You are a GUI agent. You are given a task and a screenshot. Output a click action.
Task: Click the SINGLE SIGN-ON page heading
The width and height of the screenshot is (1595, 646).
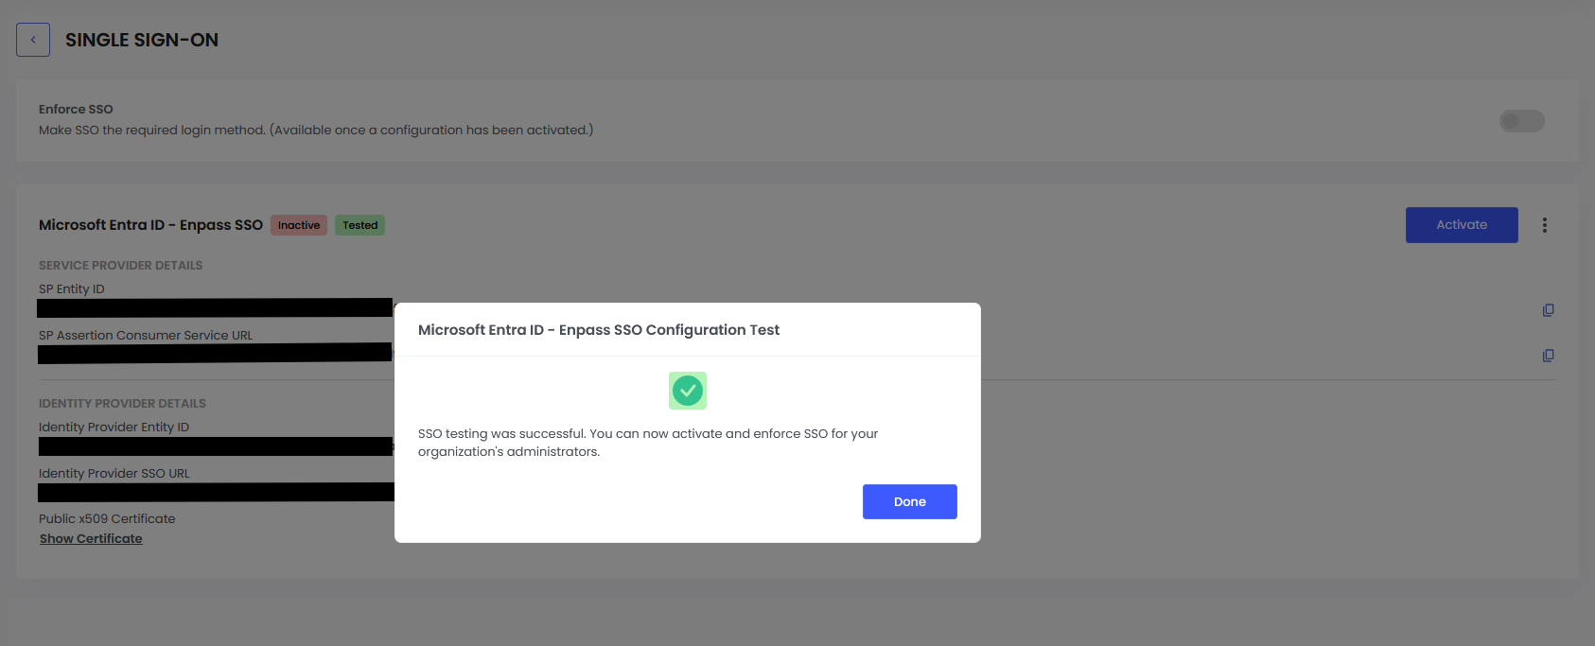[x=142, y=40]
